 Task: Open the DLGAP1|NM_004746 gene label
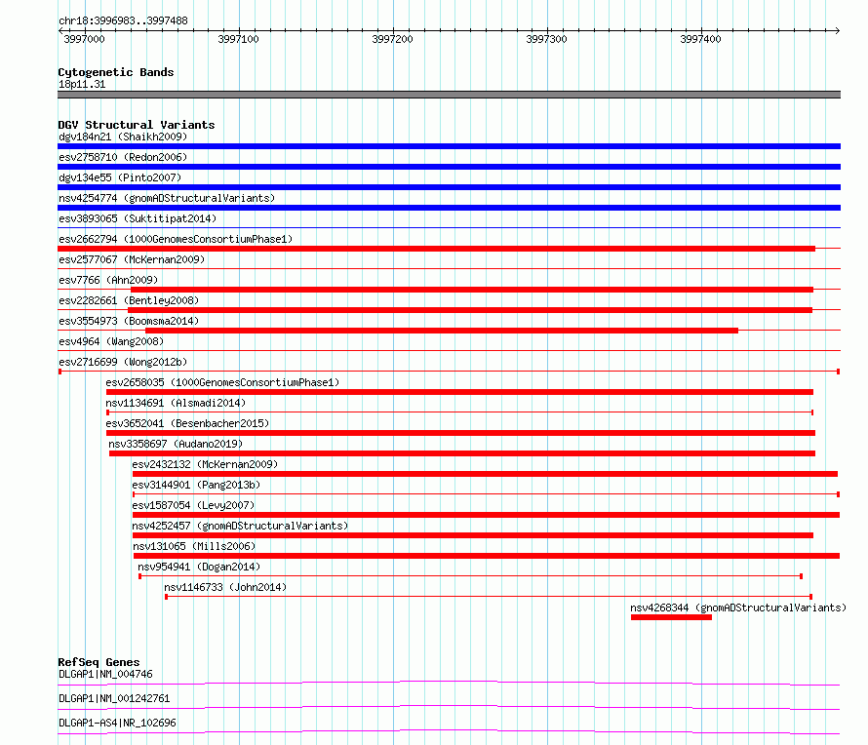105,674
